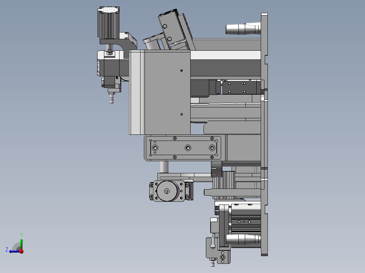This screenshot has width=365, height=273.
Task: Select the large gray cover box face
Action: coord(167,92)
